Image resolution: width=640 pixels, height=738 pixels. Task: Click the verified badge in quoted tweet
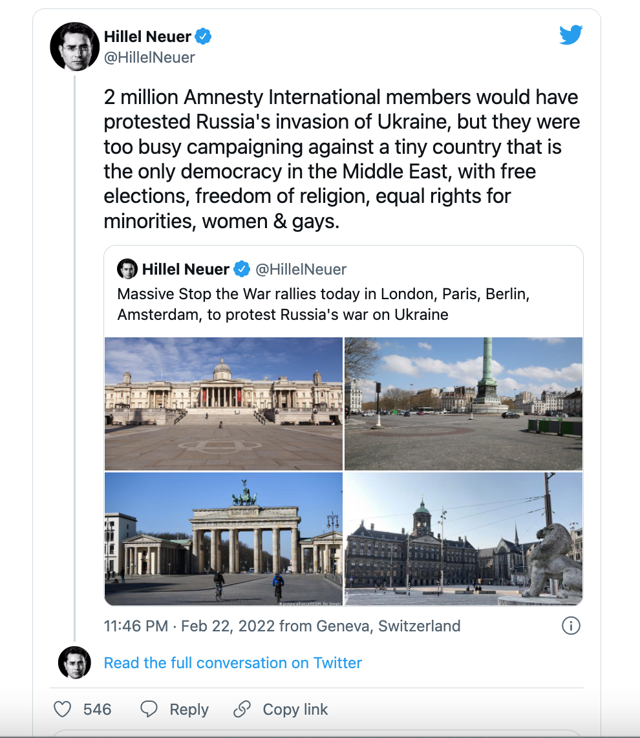pyautogui.click(x=242, y=269)
